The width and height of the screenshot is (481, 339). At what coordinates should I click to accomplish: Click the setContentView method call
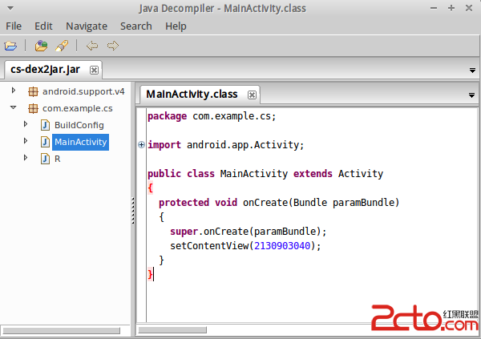209,246
